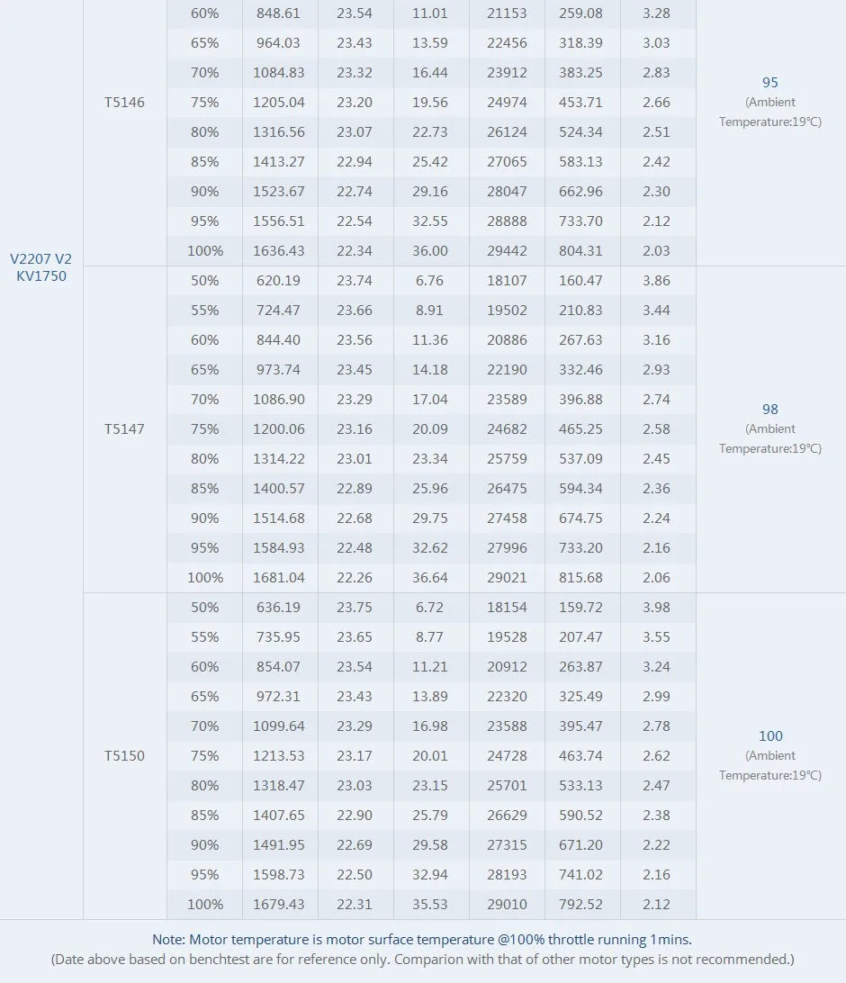
Task: Click the 100 temperature value beside T5150
Action: click(770, 736)
